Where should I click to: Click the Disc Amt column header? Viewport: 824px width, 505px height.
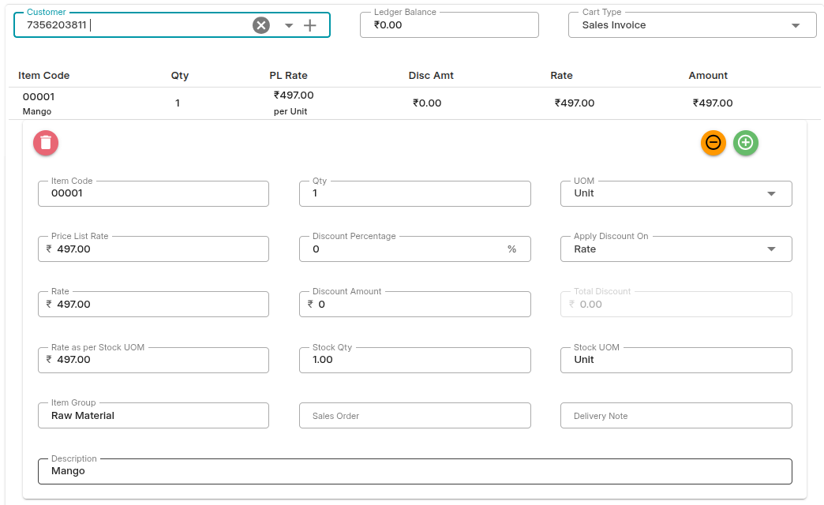coord(431,76)
